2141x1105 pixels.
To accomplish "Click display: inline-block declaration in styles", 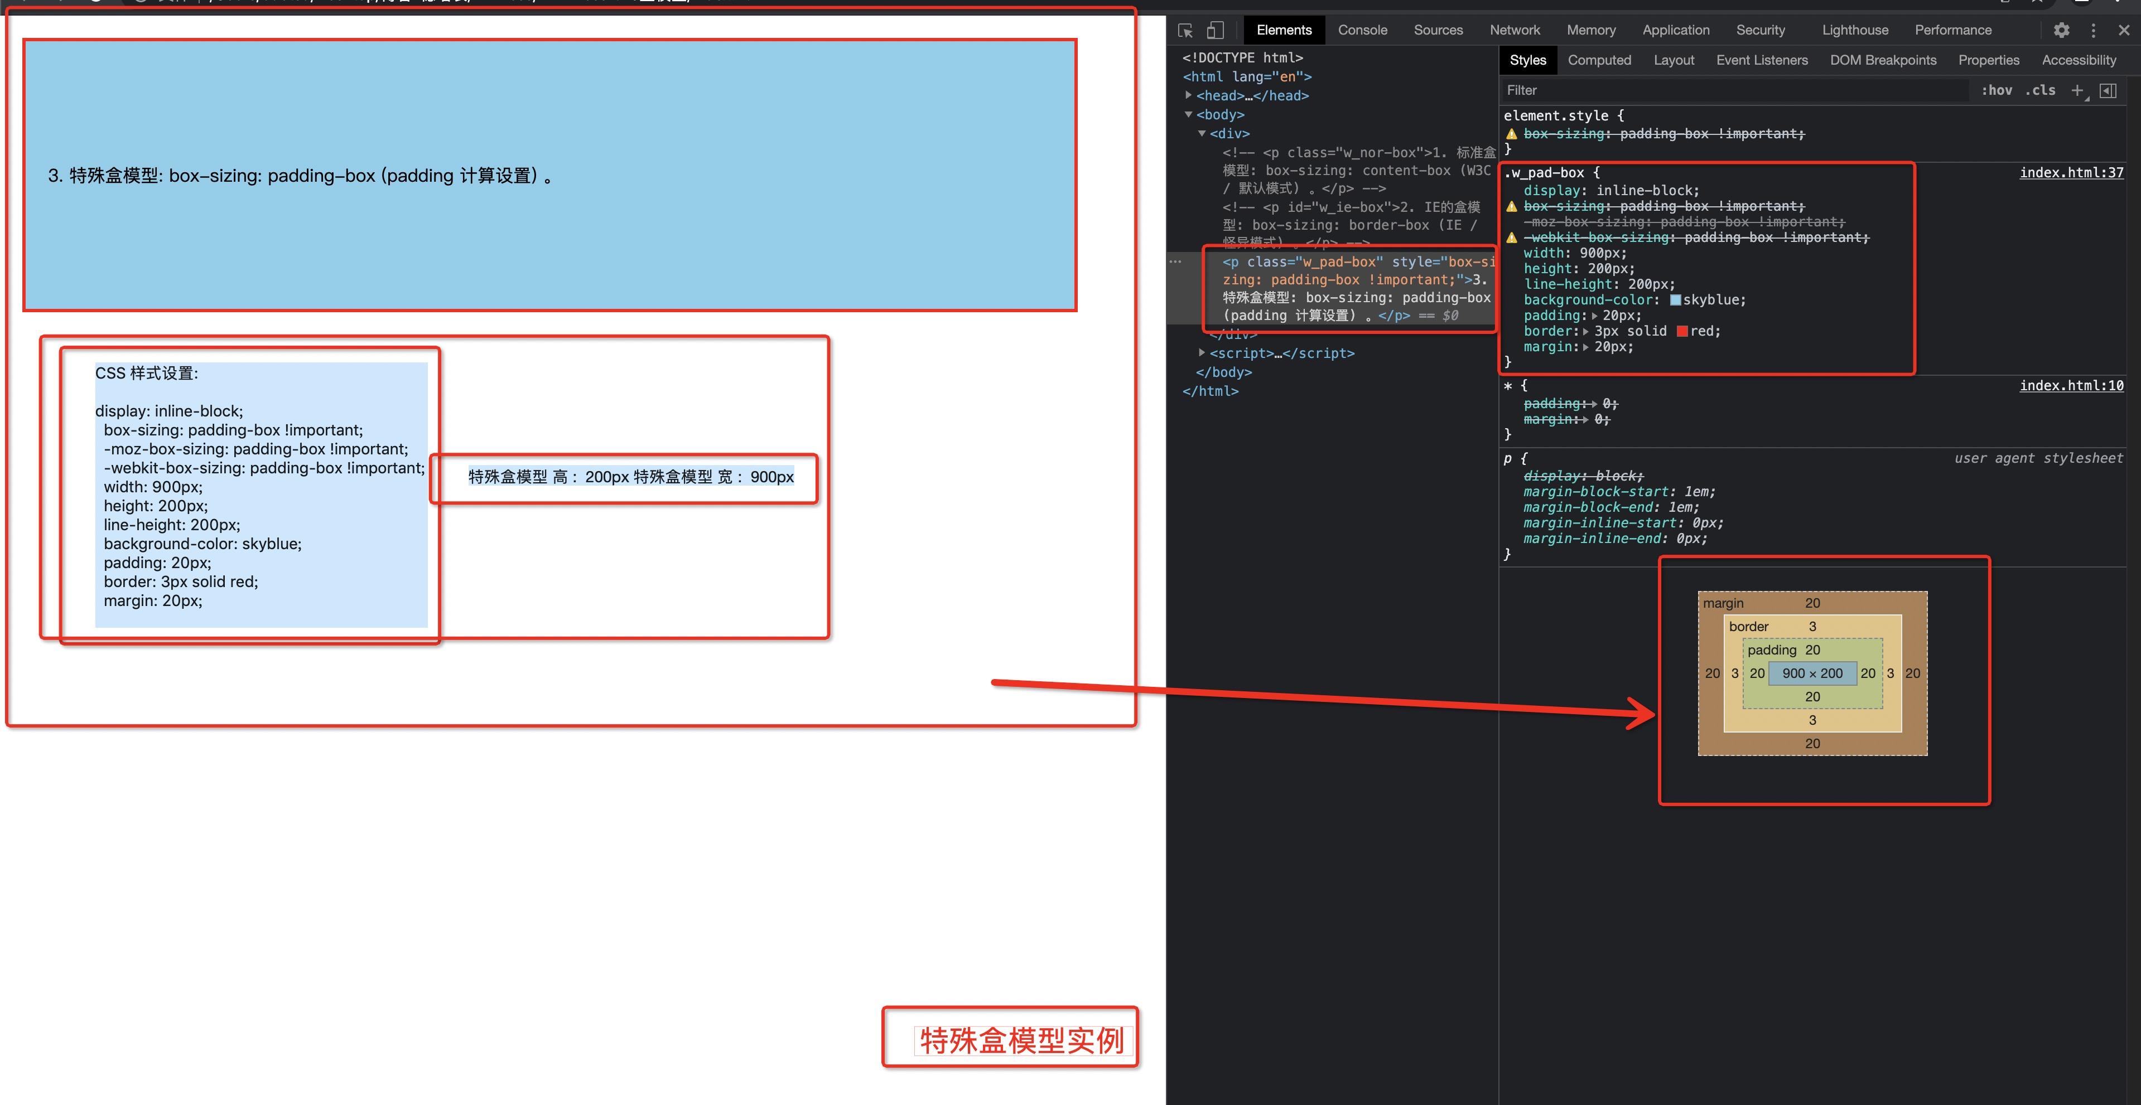I will 1612,190.
